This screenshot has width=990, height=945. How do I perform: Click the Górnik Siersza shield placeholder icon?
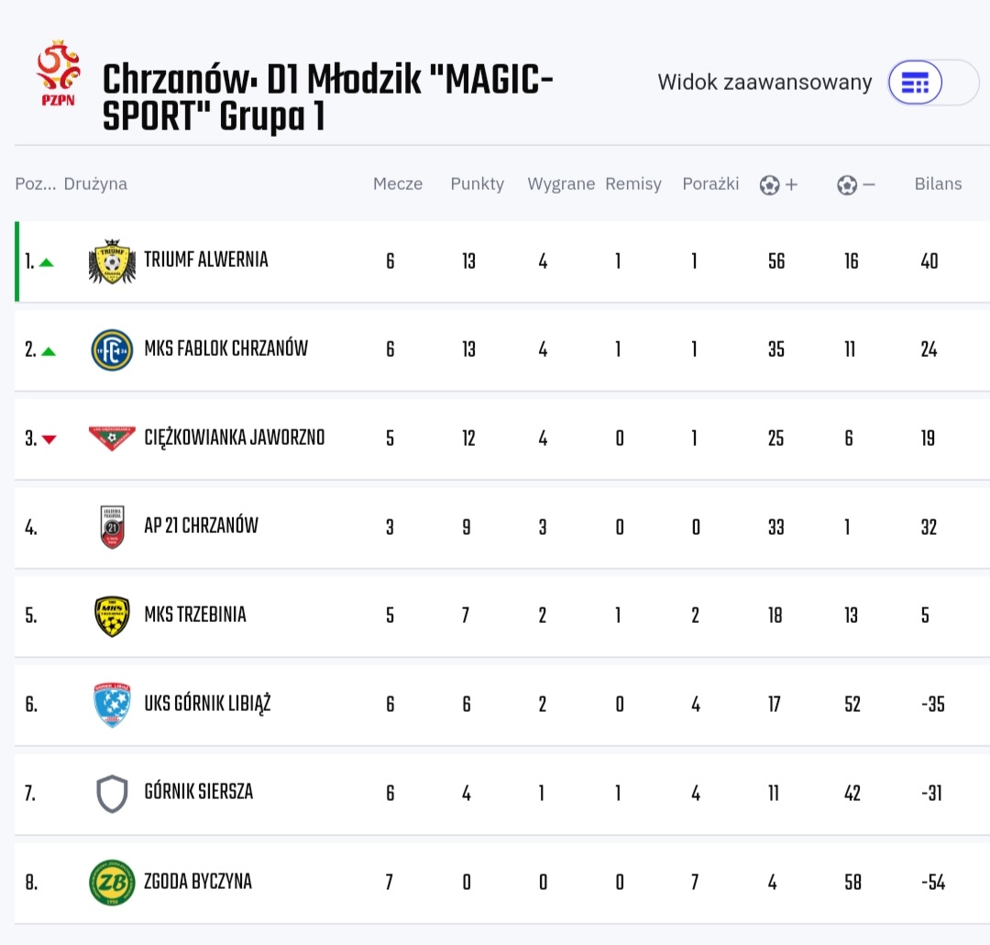pyautogui.click(x=112, y=794)
